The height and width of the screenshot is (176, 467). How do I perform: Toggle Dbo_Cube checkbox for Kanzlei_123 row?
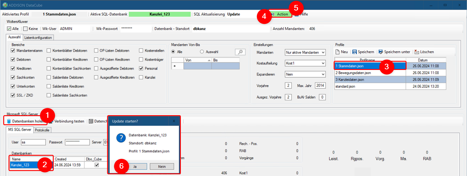[96, 165]
